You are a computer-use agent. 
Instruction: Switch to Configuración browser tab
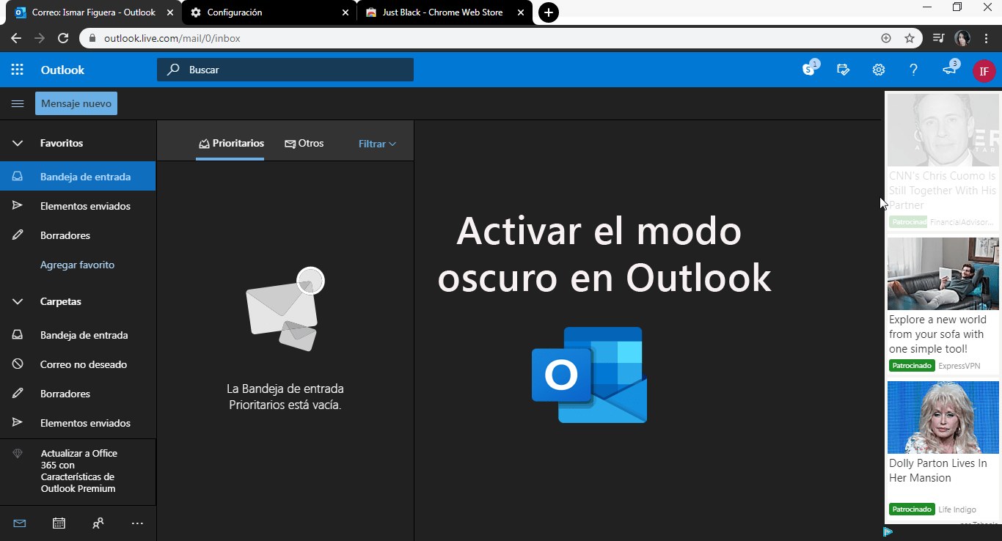point(269,12)
